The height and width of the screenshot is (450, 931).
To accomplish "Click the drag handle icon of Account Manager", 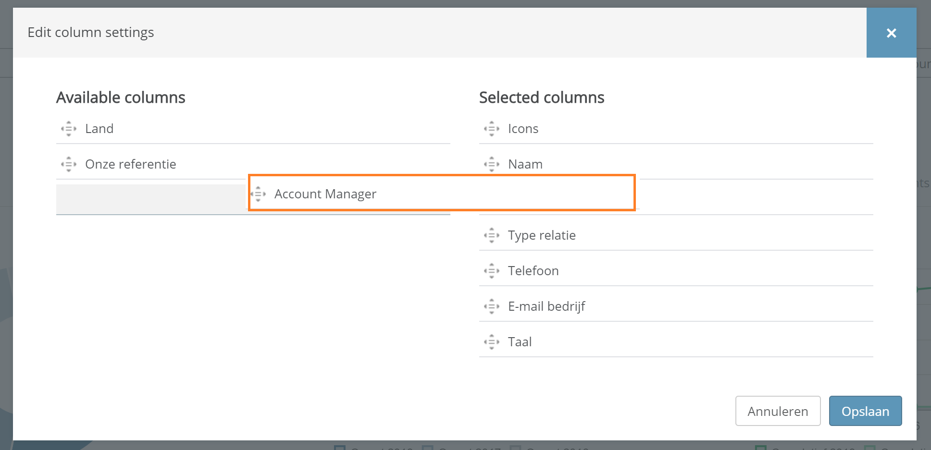I will point(258,194).
